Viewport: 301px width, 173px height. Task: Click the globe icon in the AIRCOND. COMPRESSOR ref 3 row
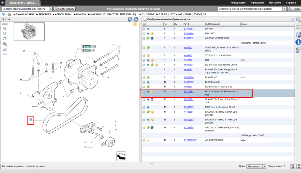(152, 38)
